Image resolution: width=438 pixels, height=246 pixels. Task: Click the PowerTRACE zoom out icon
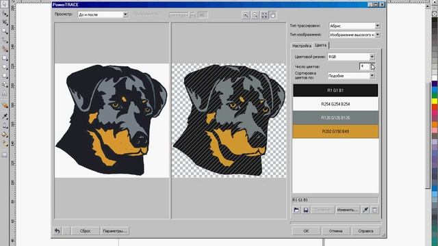255,15
